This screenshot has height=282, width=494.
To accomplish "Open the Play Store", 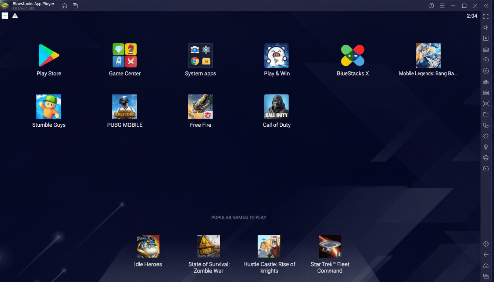I will coord(49,55).
